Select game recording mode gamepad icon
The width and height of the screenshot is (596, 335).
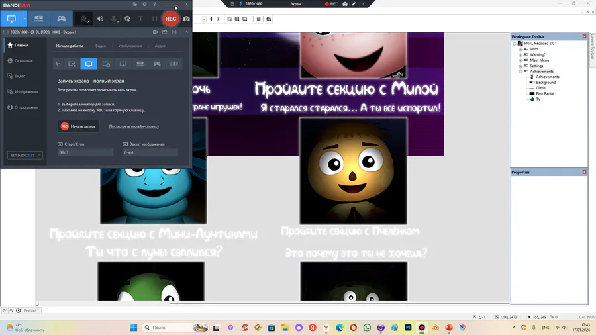61,19
